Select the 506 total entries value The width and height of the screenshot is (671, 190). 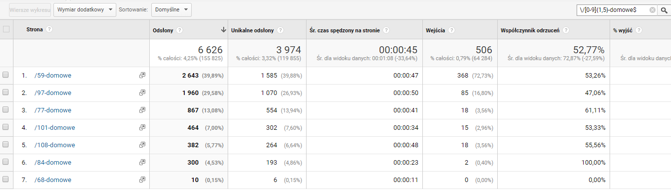(484, 50)
